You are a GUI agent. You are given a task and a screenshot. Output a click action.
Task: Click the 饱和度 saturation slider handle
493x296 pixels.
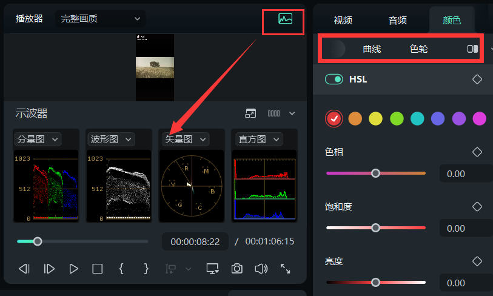pos(375,227)
